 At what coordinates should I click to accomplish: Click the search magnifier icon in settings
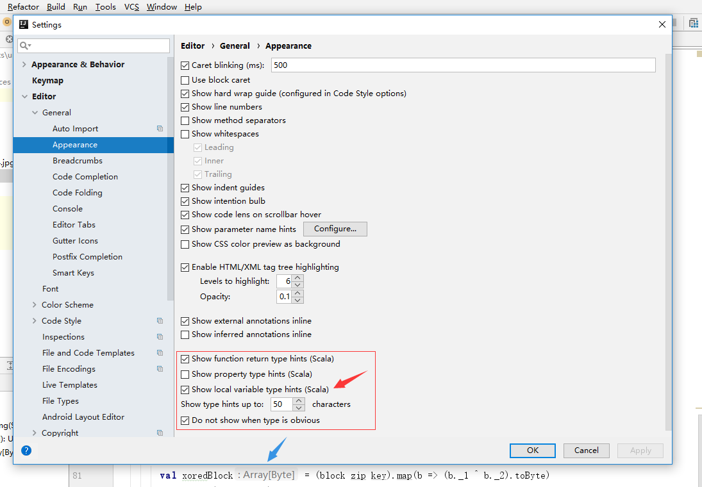pyautogui.click(x=25, y=45)
